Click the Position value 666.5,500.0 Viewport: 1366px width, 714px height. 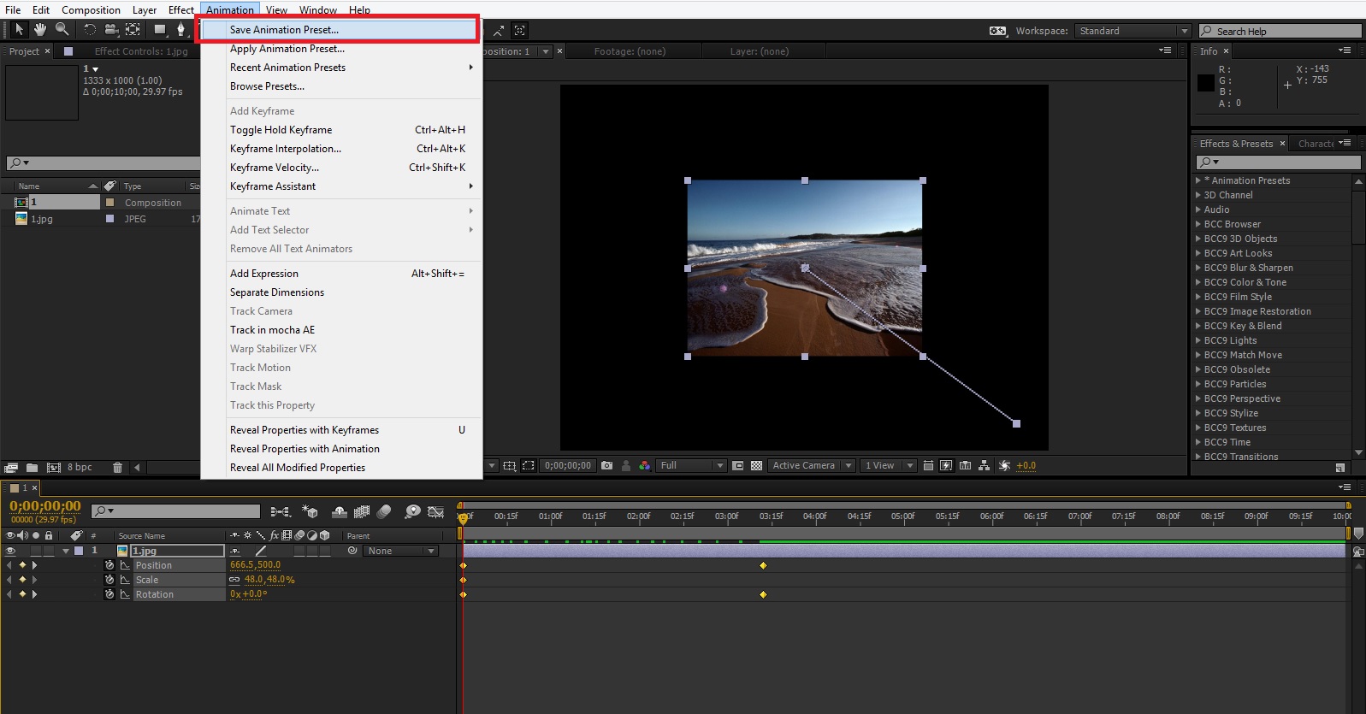pos(255,565)
